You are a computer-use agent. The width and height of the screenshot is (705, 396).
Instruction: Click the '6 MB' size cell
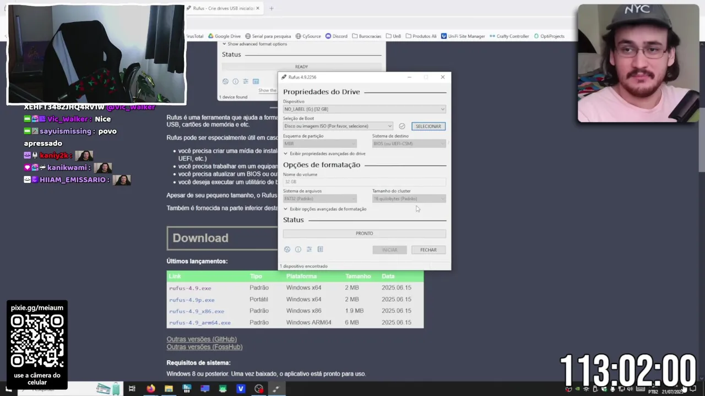[352, 323]
